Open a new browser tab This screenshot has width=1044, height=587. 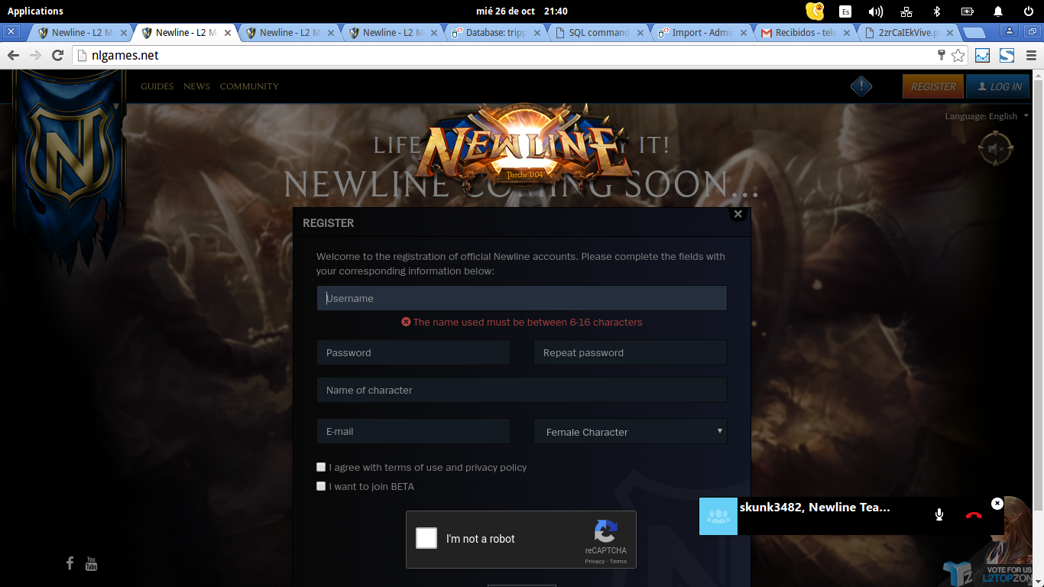(x=974, y=32)
